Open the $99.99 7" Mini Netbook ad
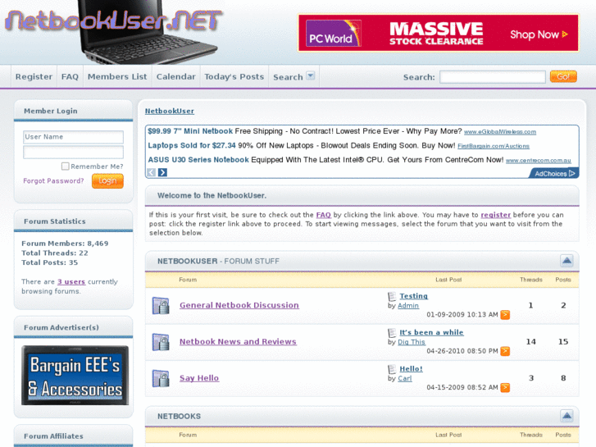 [190, 131]
